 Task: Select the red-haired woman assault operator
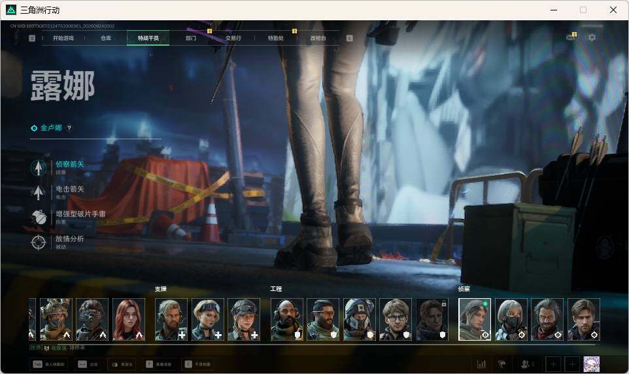[129, 320]
